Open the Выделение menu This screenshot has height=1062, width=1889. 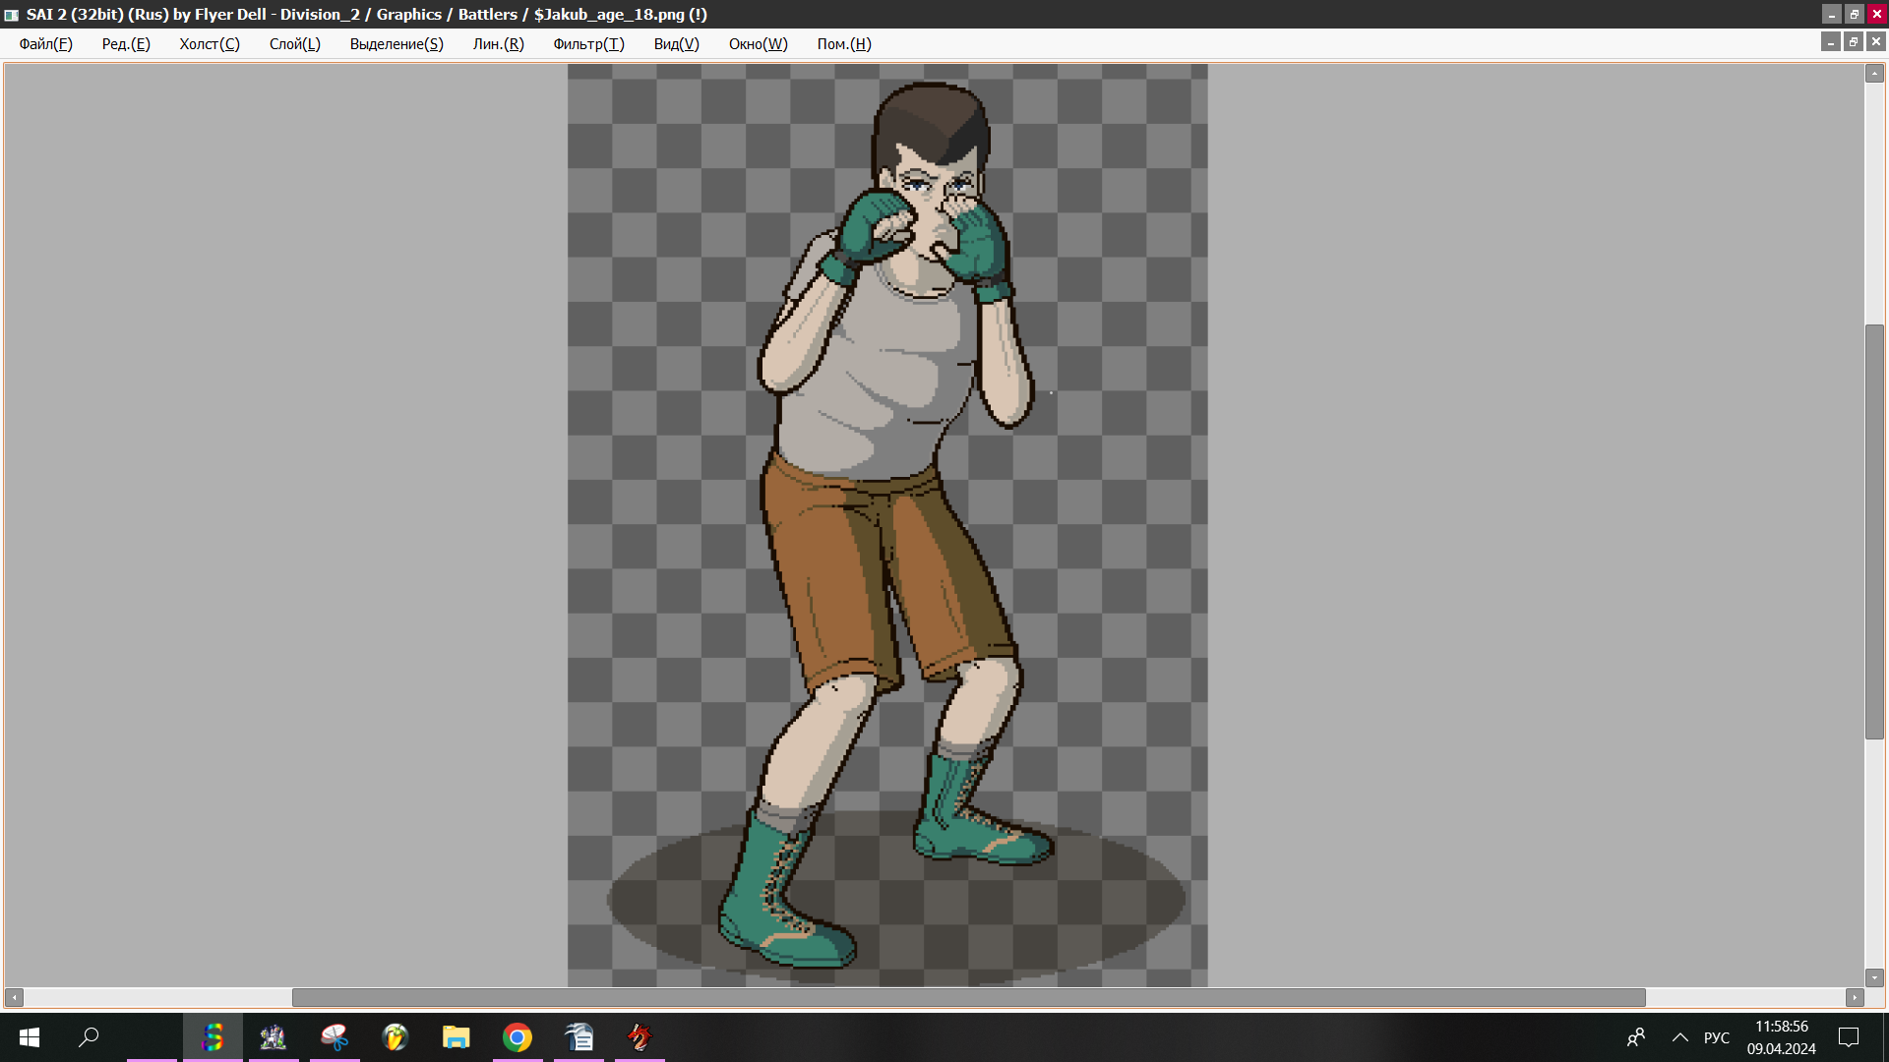396,44
